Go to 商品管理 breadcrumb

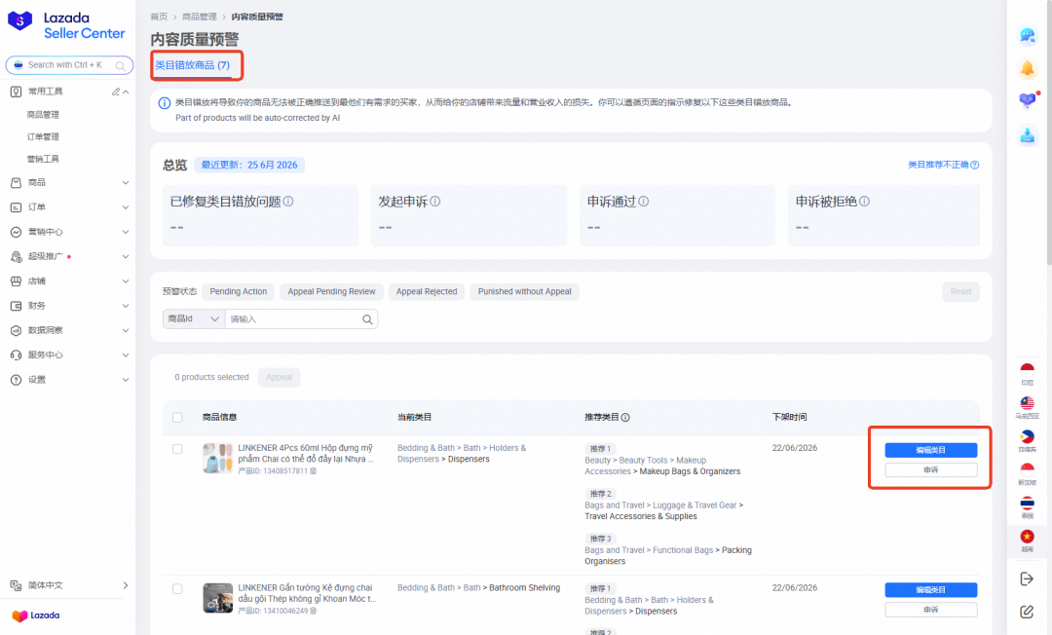pyautogui.click(x=200, y=17)
